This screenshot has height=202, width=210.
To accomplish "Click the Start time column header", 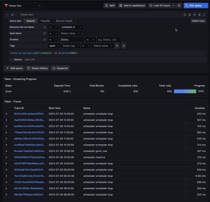I will click(54, 108).
